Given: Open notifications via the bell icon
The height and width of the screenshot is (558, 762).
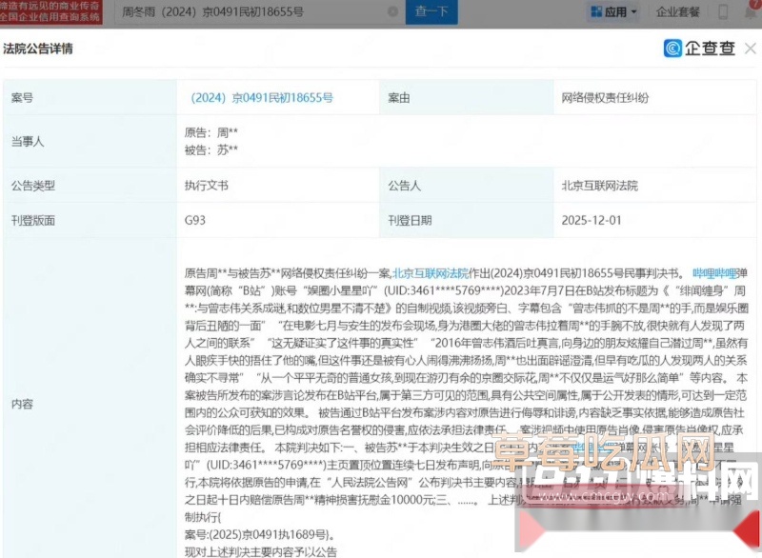Looking at the screenshot, I should click(749, 11).
